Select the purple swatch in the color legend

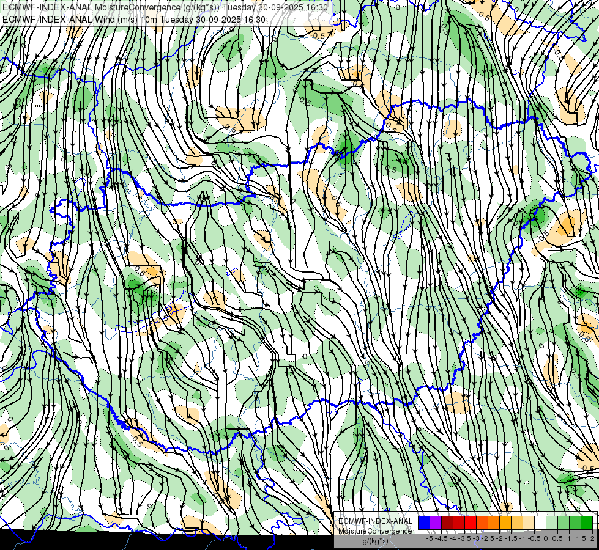pos(435,523)
